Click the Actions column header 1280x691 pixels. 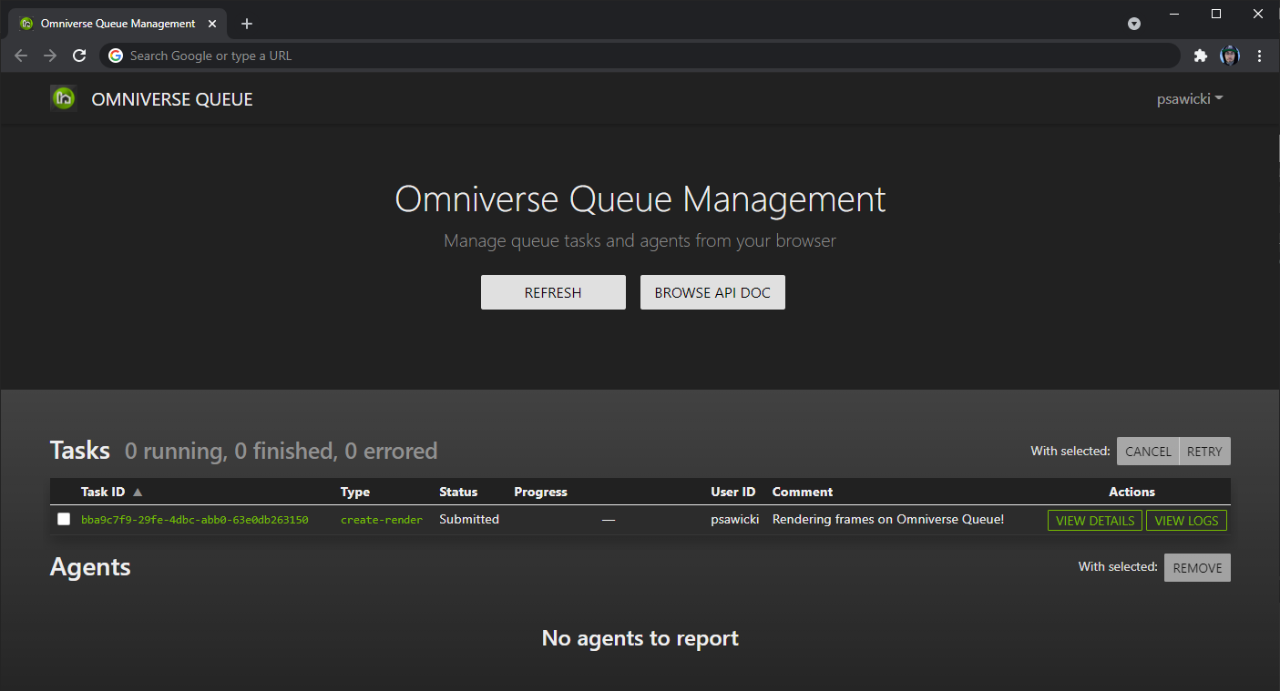coord(1132,492)
